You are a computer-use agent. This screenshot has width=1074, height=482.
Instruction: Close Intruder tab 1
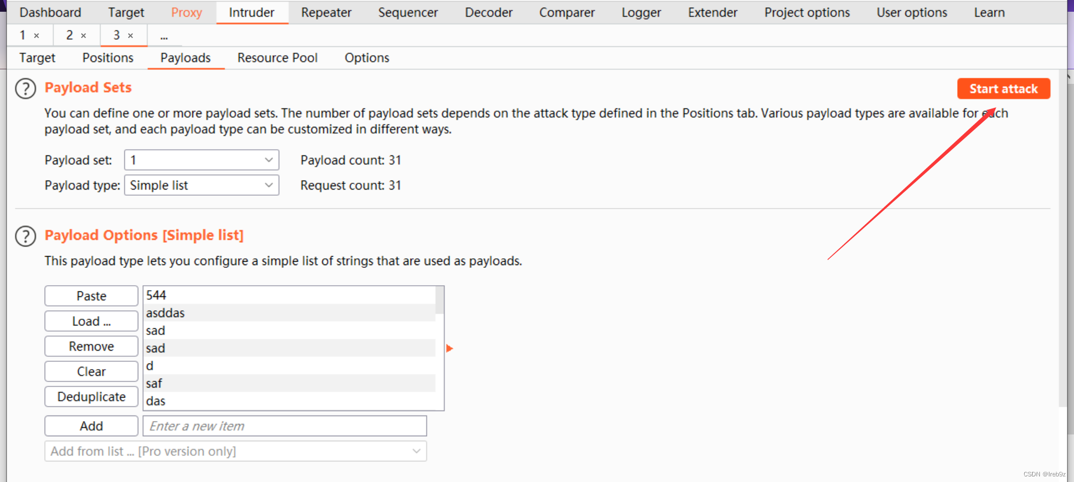point(36,36)
